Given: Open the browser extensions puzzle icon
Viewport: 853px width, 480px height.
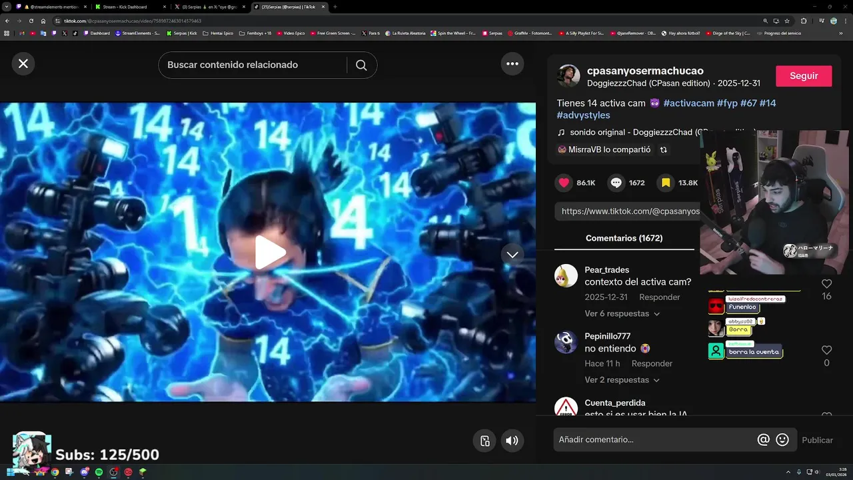Looking at the screenshot, I should point(804,21).
